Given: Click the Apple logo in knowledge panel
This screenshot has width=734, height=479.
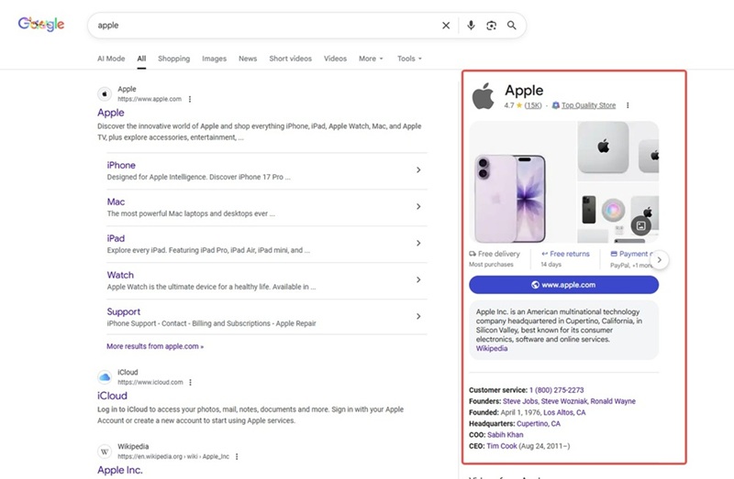Looking at the screenshot, I should pyautogui.click(x=483, y=96).
